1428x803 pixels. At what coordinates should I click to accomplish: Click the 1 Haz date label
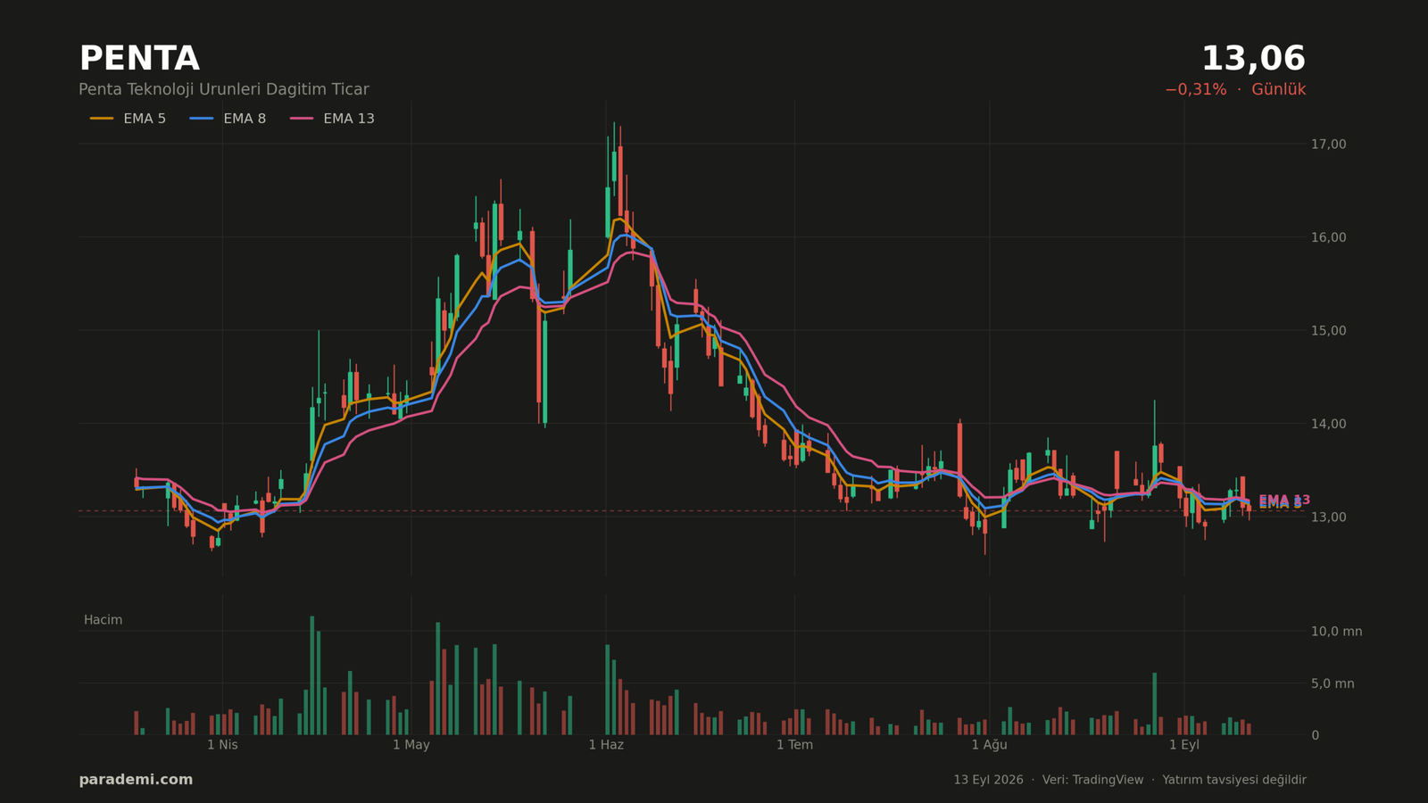click(x=606, y=745)
